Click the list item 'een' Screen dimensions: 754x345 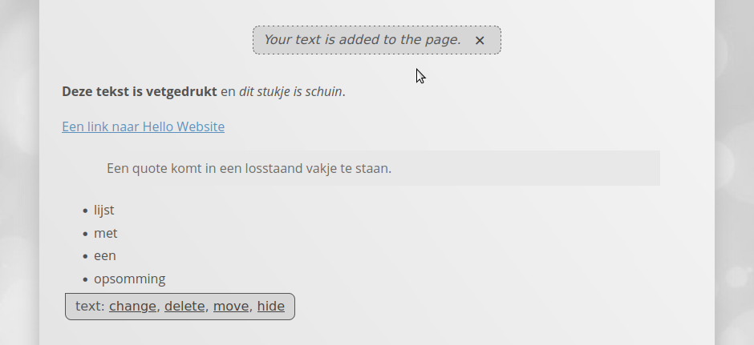[104, 256]
